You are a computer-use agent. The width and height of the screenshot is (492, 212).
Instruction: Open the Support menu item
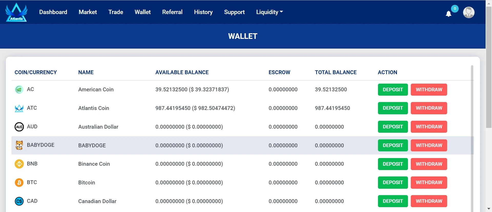[x=234, y=12]
